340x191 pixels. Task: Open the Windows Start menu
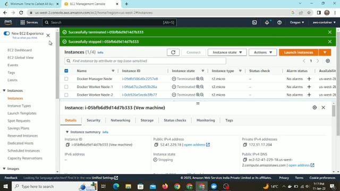tap(6, 186)
